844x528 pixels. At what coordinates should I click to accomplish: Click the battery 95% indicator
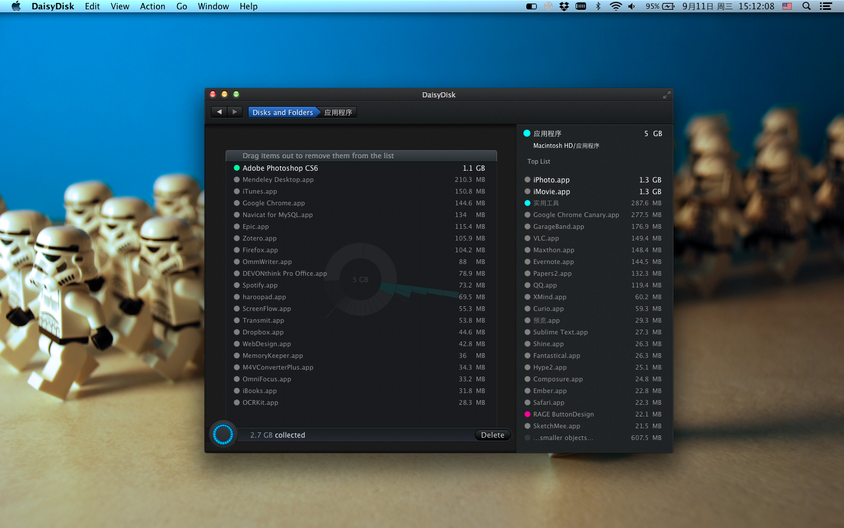[x=660, y=6]
